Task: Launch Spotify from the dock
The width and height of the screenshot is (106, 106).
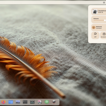Action: point(47,102)
